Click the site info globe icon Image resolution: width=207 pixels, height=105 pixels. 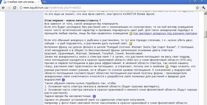pos(21,8)
